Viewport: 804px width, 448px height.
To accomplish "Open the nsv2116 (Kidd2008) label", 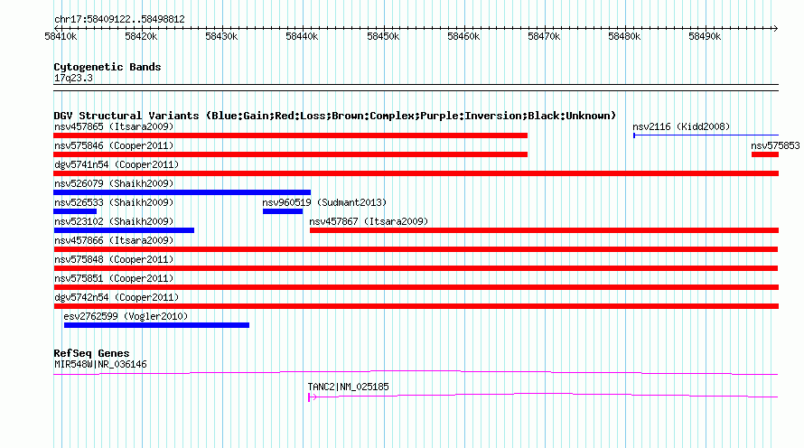I will point(681,126).
